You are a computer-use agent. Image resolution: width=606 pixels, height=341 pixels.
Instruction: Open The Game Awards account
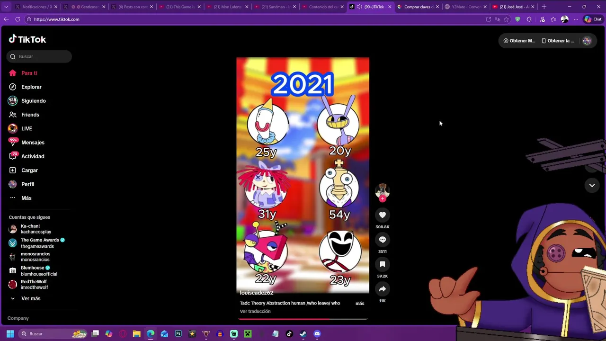tap(36, 243)
